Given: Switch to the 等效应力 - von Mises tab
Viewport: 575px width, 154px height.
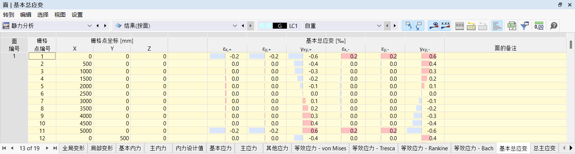Looking at the screenshot, I should [x=320, y=148].
